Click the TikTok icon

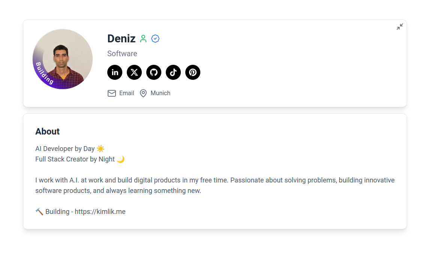pyautogui.click(x=173, y=72)
